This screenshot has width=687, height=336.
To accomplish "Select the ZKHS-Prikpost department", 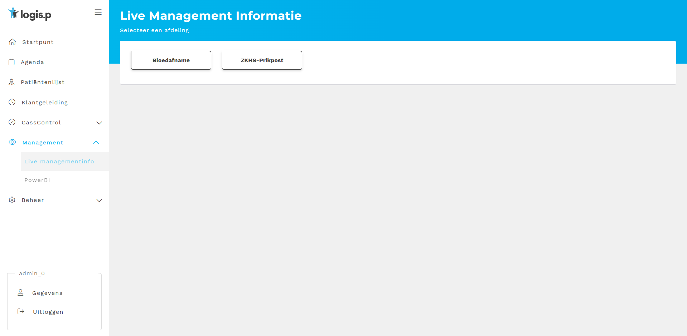I will (262, 60).
